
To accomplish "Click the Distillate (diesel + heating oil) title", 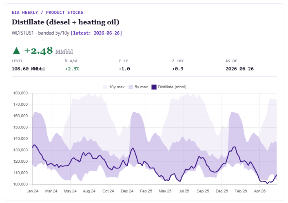I will pos(65,22).
